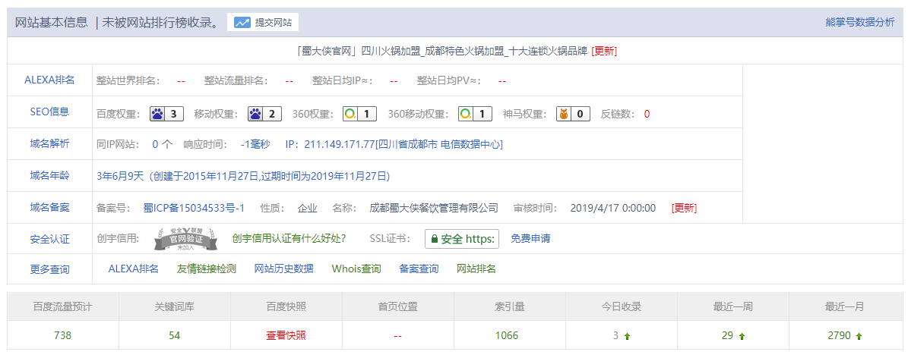Click the 360 ring icon for 360移动权重
Viewport: 908px width, 355px height.
(466, 114)
